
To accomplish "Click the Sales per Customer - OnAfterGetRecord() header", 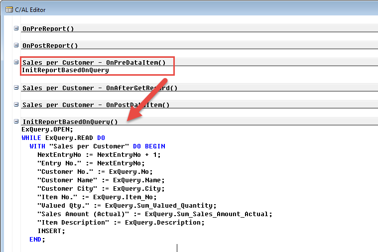I will (x=100, y=88).
